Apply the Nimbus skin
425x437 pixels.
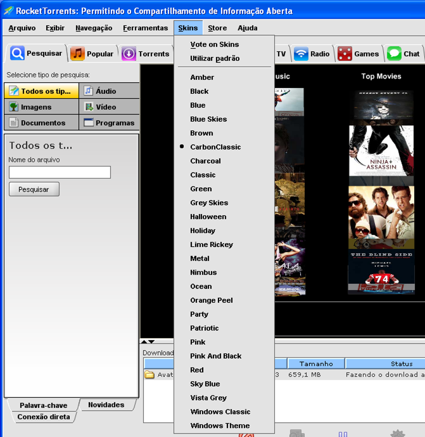224,272
